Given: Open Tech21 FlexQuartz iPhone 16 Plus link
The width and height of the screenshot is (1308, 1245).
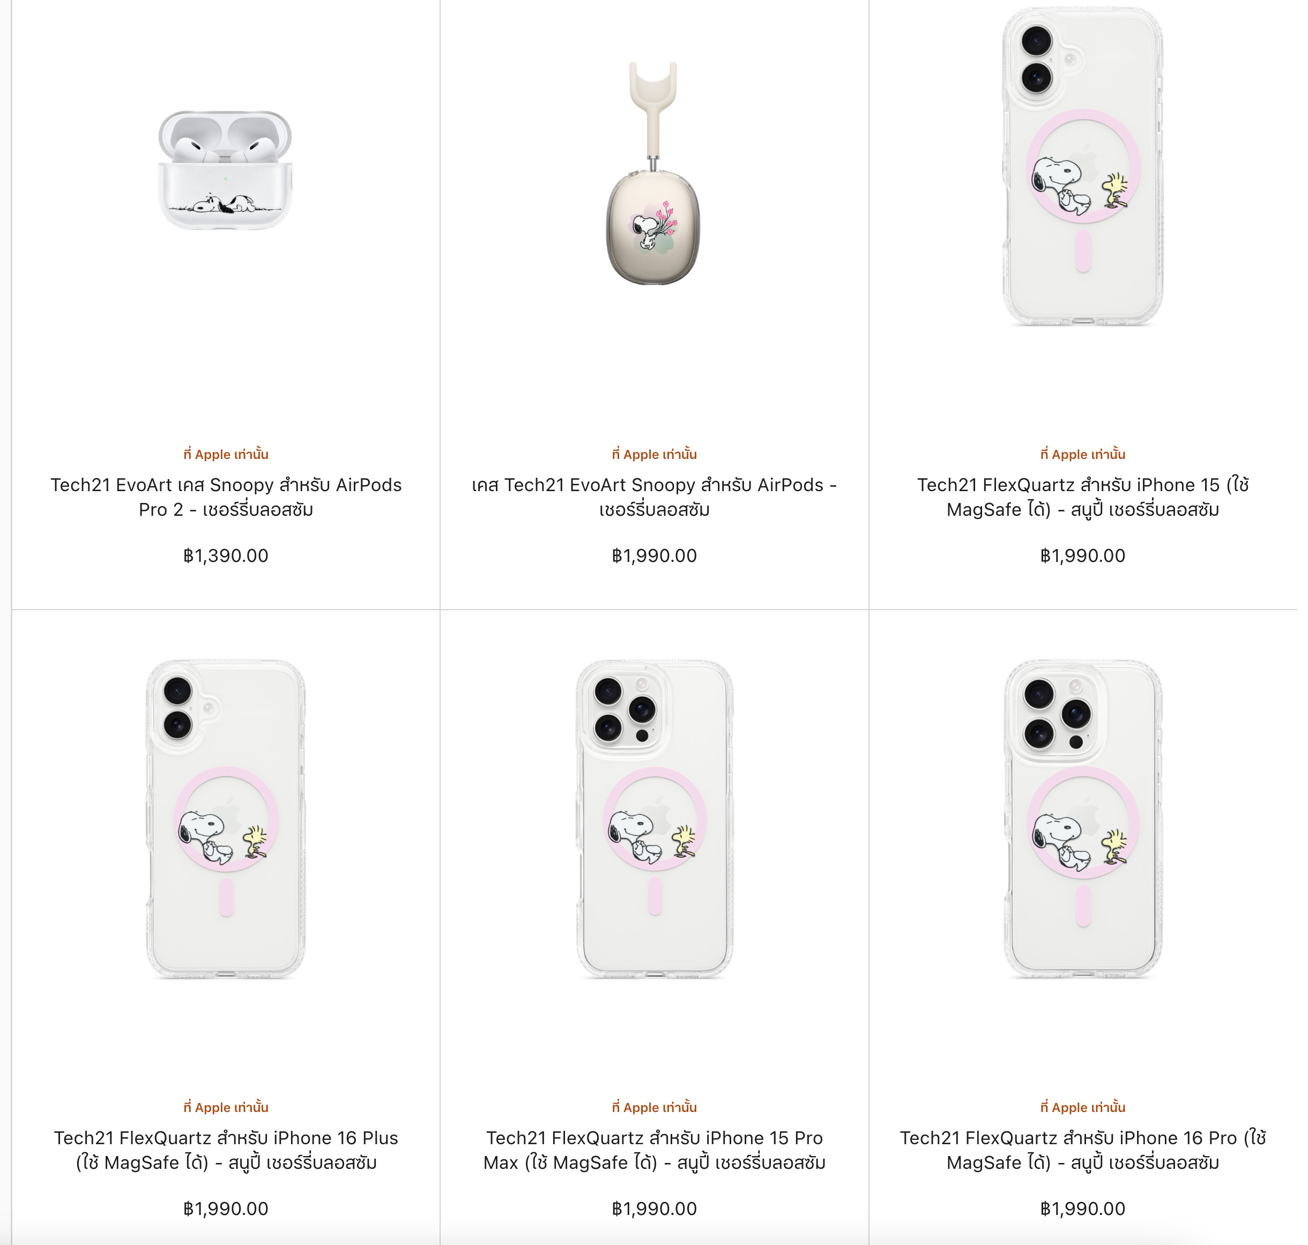Looking at the screenshot, I should click(x=226, y=1150).
